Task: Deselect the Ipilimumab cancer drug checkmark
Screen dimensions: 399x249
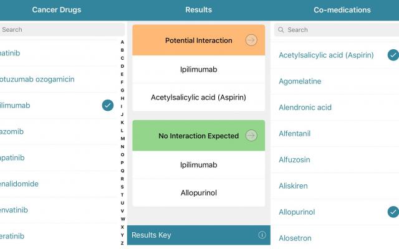Action: [x=108, y=106]
